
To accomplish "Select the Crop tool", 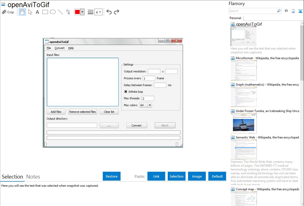I will click(x=8, y=12).
